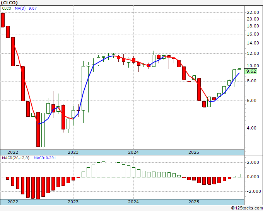Click 2023 on the price chart timeline
263x211 pixels.
73,152
